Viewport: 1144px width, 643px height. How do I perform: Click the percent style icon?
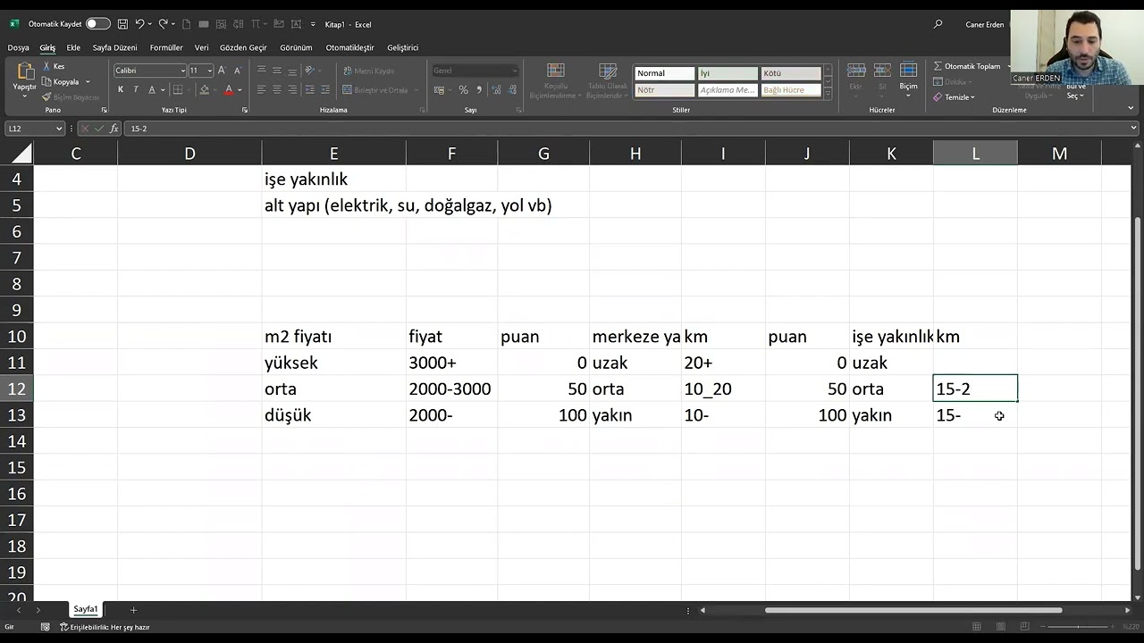[463, 89]
